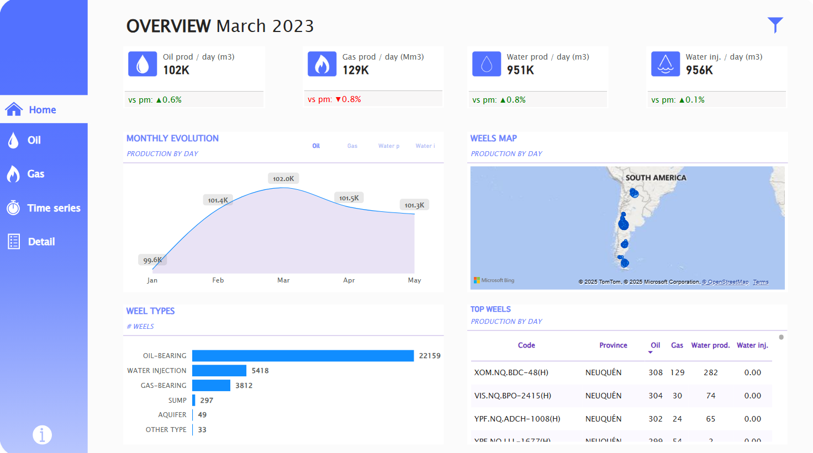This screenshot has width=813, height=453.
Task: Open the Terms link on the map
Action: [x=761, y=281]
